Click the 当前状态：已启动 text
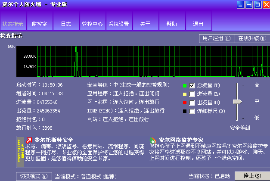This screenshot has width=270, height=181. [x=210, y=176]
